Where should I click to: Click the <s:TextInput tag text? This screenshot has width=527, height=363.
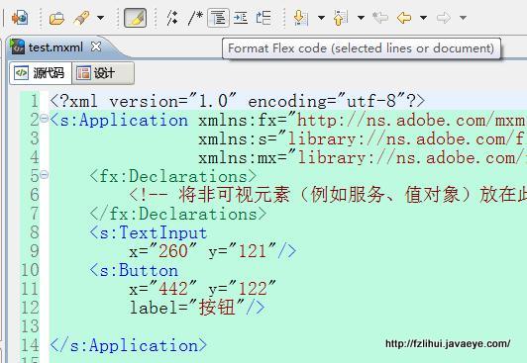tap(149, 232)
